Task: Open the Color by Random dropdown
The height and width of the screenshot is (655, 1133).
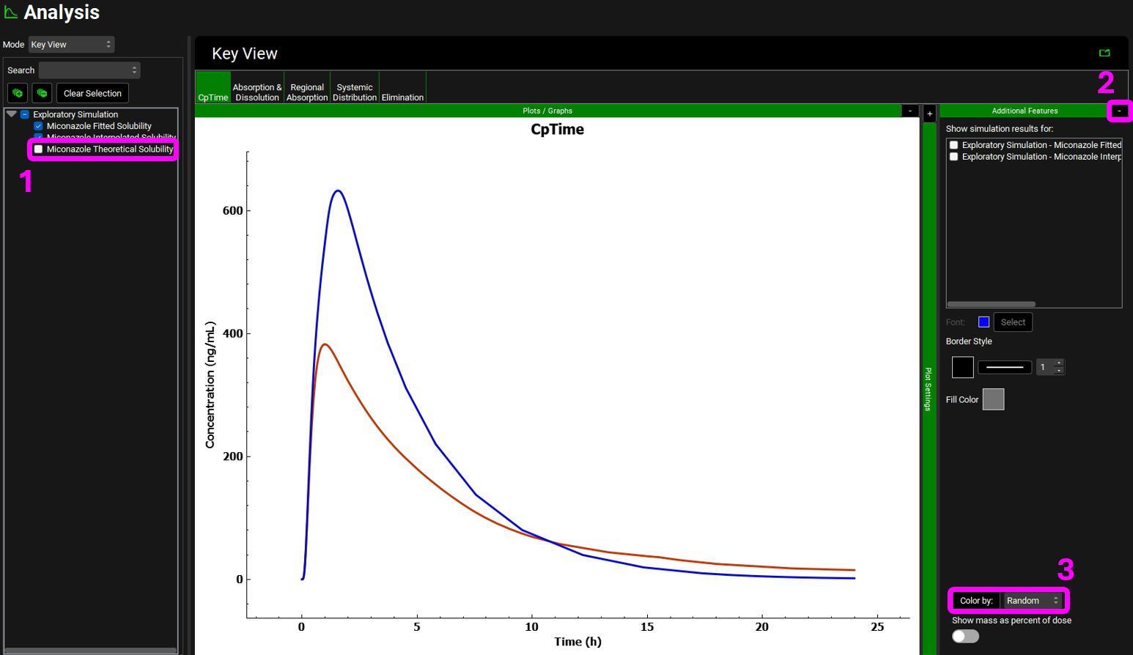Action: [1032, 601]
